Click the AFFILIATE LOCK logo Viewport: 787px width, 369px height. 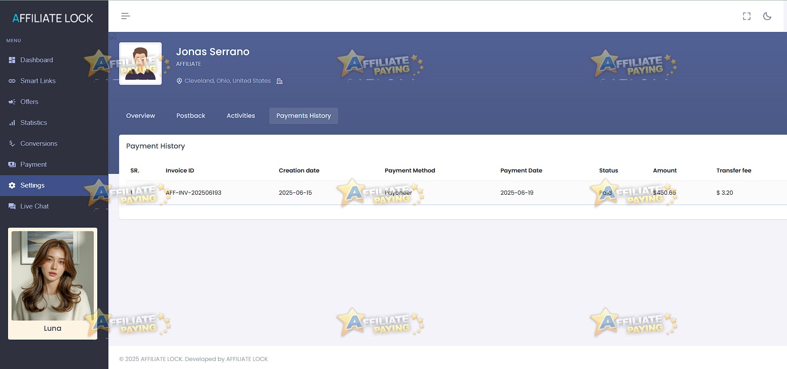(53, 18)
